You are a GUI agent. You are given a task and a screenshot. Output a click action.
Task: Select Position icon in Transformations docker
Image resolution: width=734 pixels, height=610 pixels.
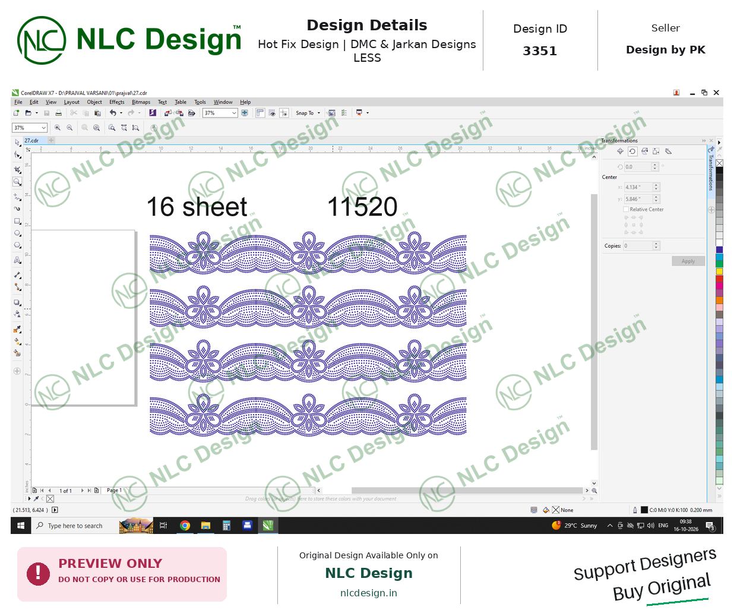click(x=621, y=151)
